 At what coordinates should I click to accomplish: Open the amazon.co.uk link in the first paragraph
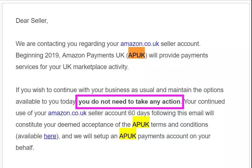140,44
